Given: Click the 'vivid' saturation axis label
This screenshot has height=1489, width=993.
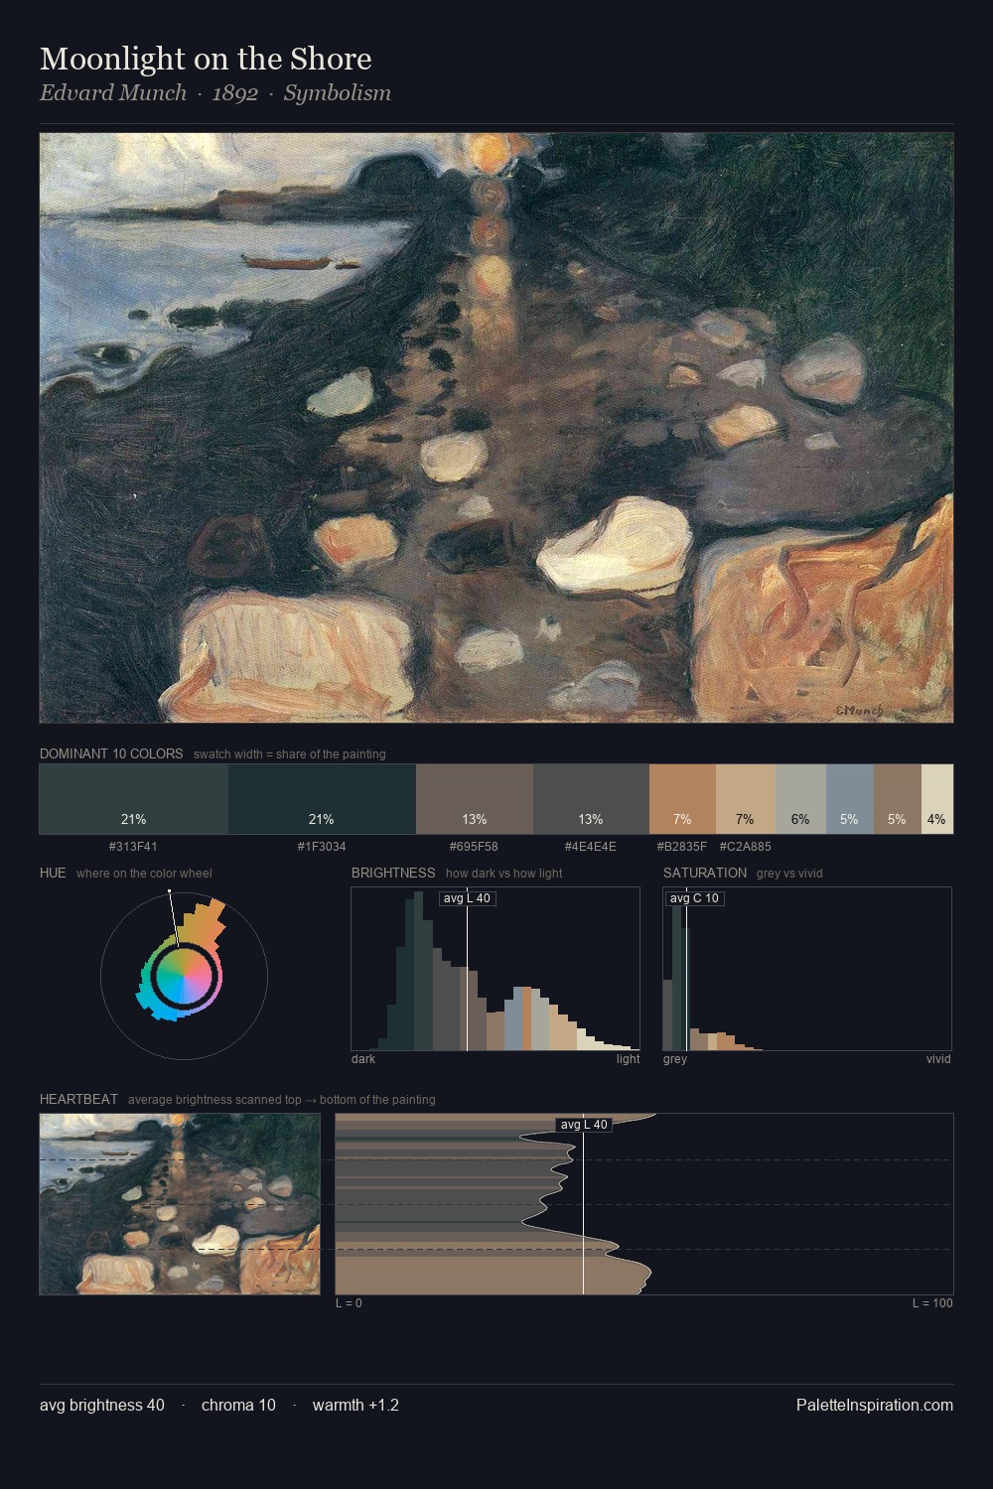Looking at the screenshot, I should point(938,1059).
